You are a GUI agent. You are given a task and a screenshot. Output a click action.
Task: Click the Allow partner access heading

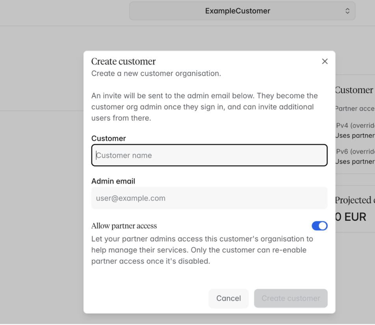click(x=124, y=226)
